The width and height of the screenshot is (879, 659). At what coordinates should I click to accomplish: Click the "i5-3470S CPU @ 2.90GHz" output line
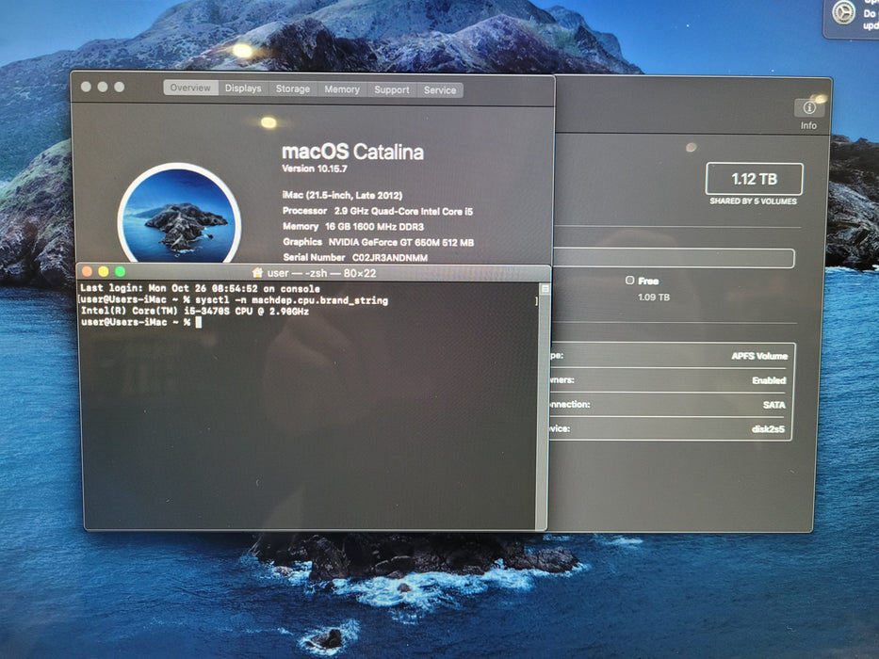pyautogui.click(x=194, y=311)
